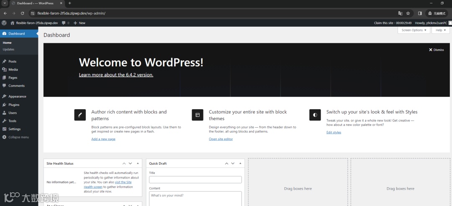Click the Appearance brush icon
The height and width of the screenshot is (206, 452).
point(4,96)
